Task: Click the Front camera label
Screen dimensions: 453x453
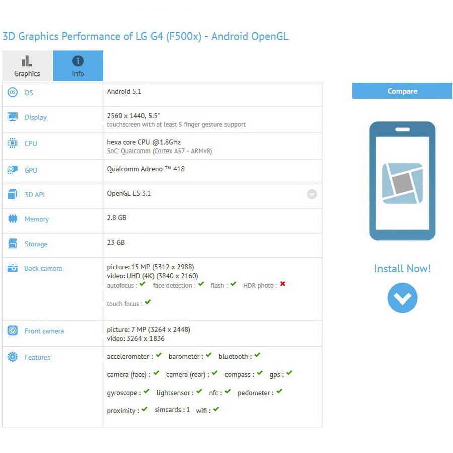Action: pos(44,331)
